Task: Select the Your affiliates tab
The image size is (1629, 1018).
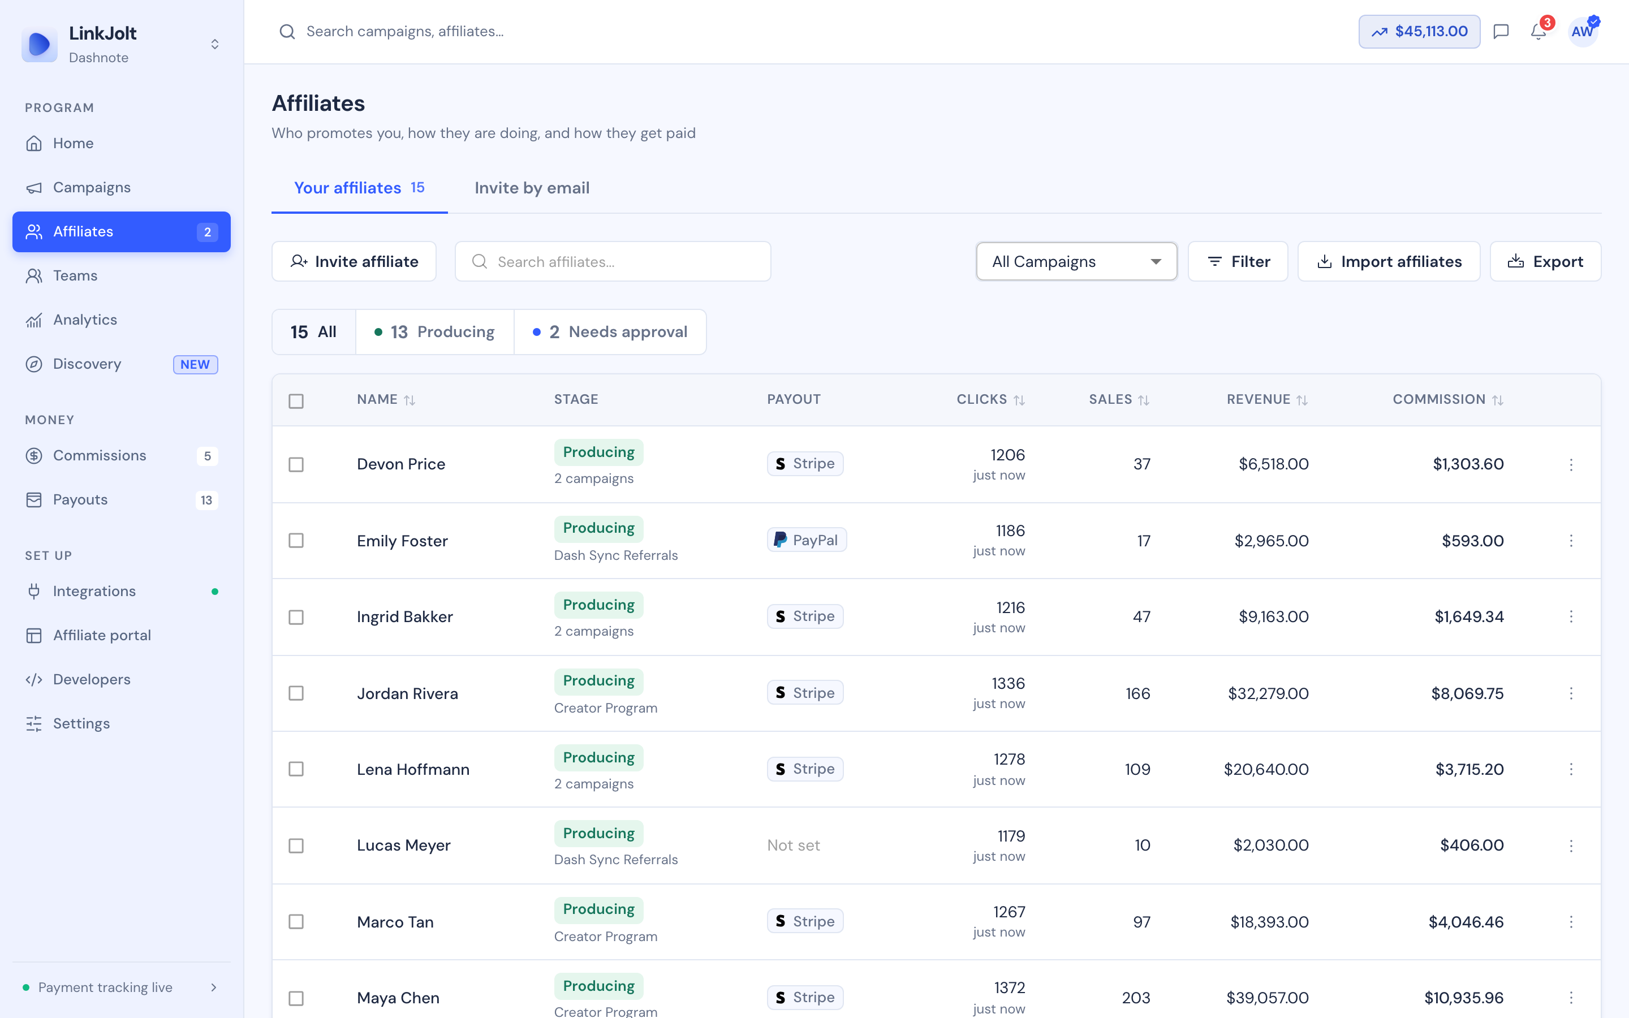Action: 360,188
